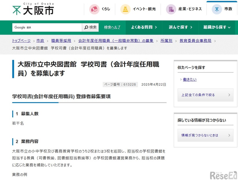This screenshot has height=180, width=238.
Task: Click the Google search input field
Action: [x=47, y=27]
